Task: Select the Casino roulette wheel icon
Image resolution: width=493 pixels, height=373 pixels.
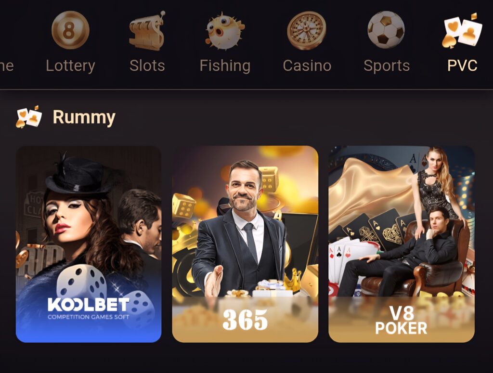Action: point(307,30)
